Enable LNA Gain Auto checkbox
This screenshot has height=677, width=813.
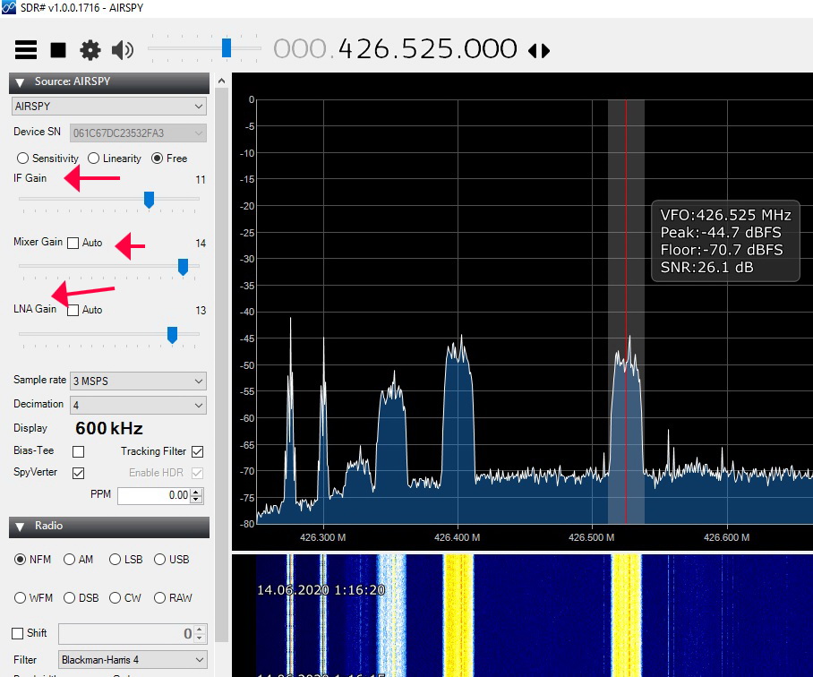tap(73, 310)
